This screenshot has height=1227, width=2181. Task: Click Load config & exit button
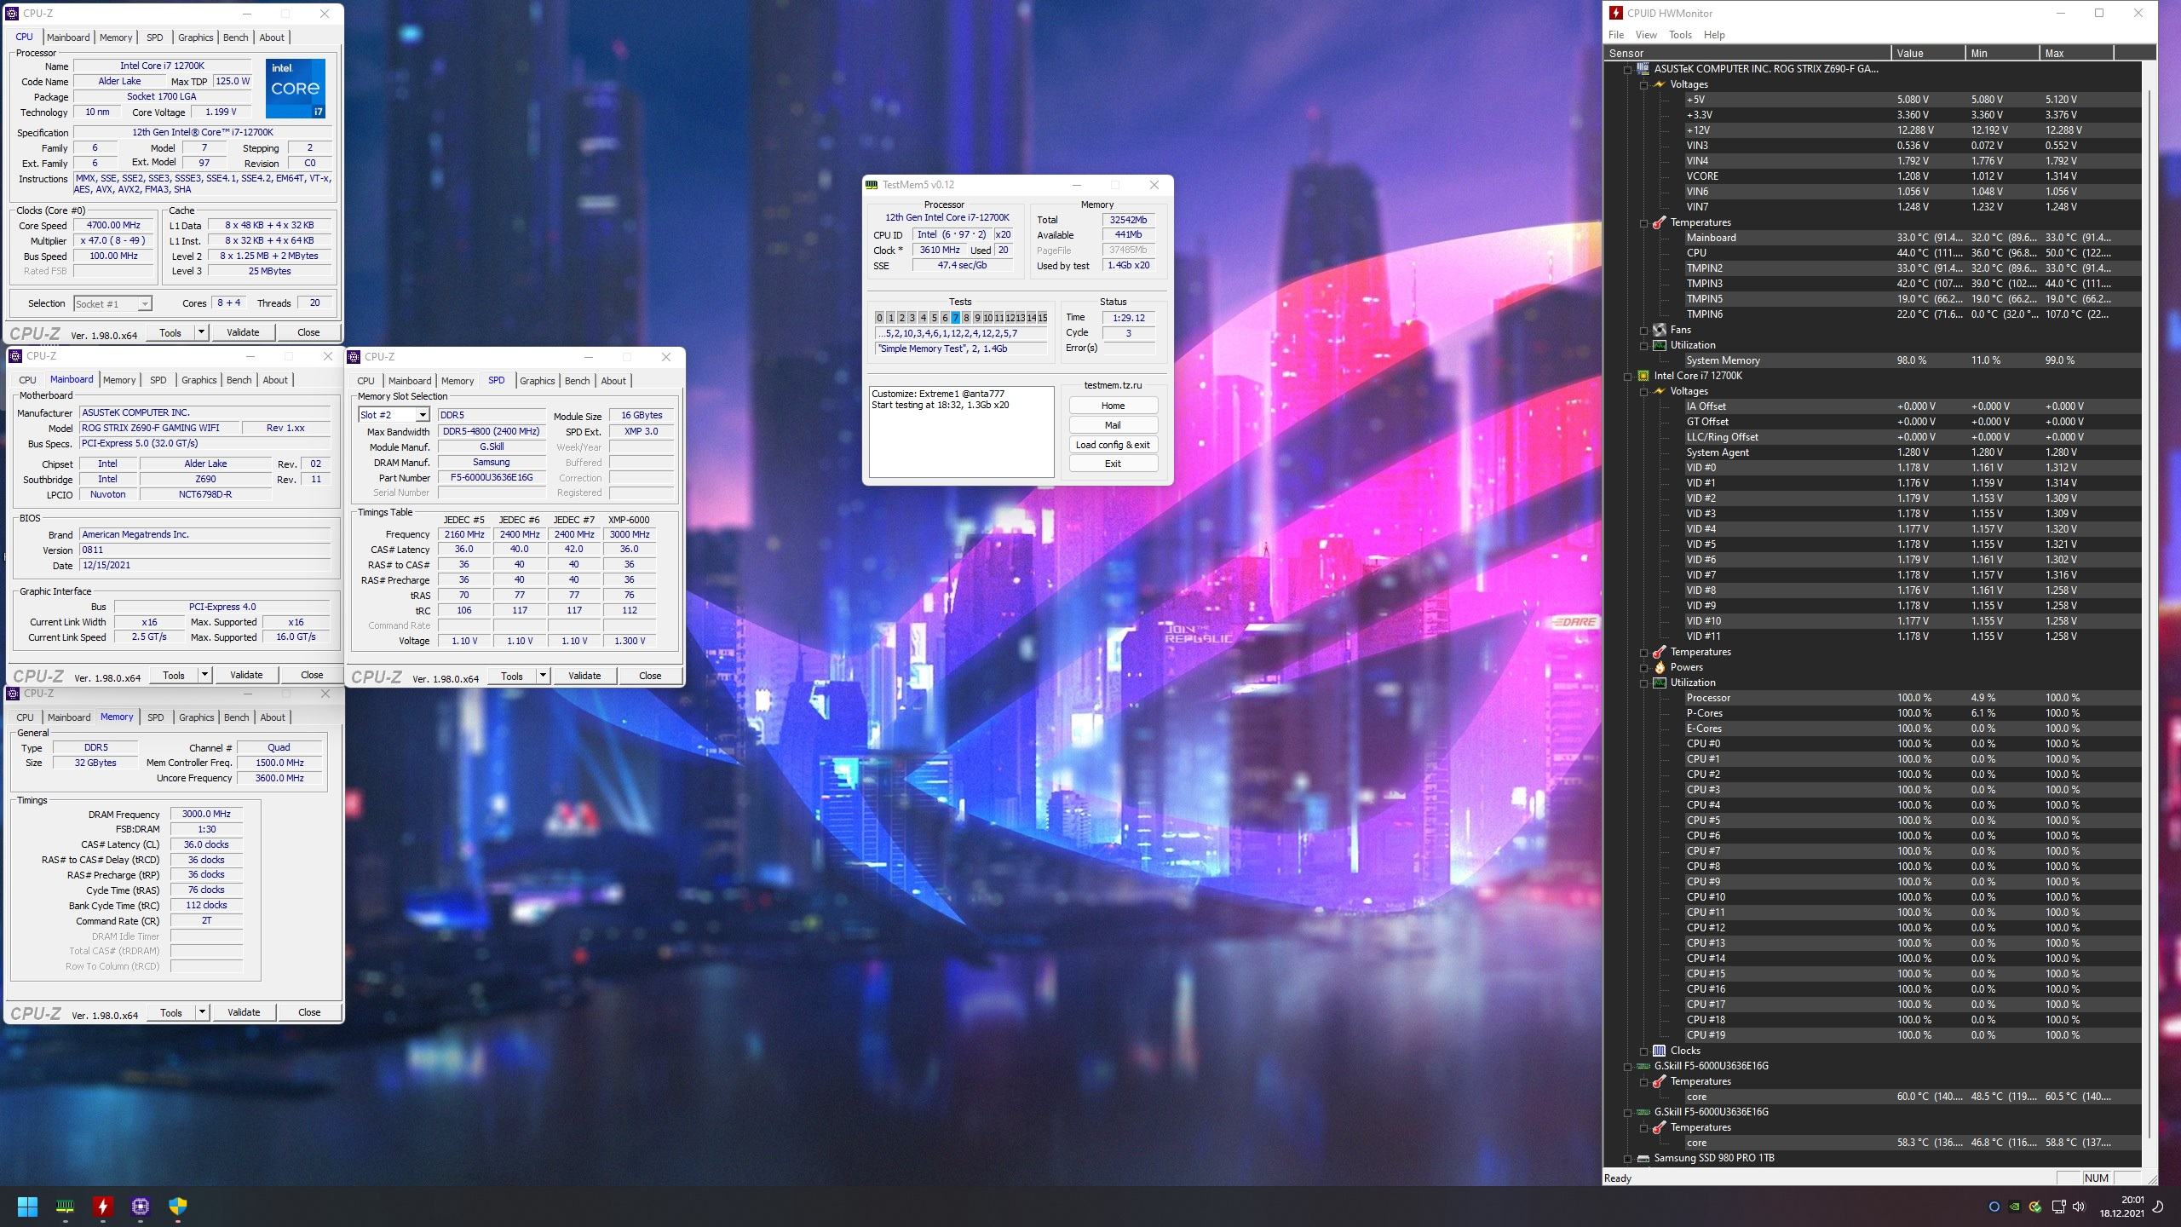tap(1113, 445)
